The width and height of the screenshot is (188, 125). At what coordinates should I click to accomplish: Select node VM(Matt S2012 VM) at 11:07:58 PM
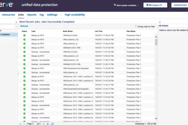[x=72, y=48]
